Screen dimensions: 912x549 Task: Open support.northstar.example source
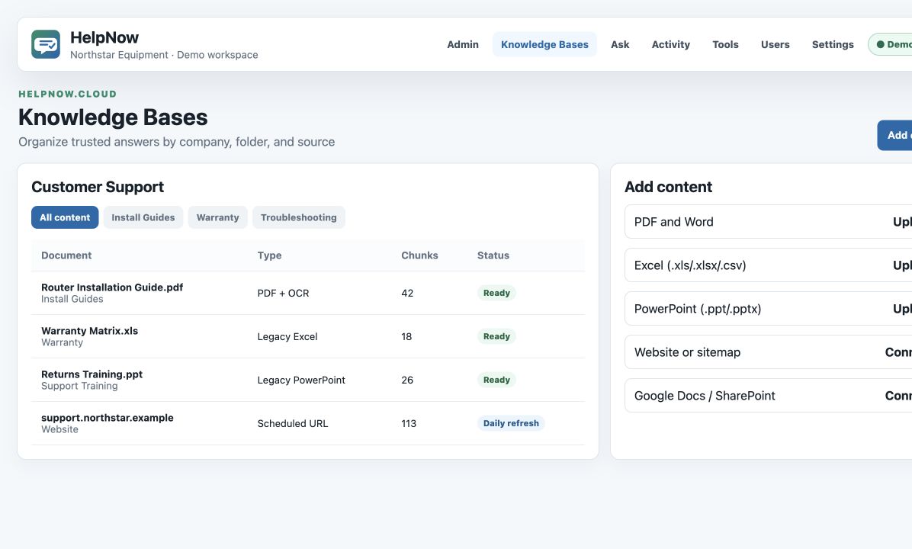pyautogui.click(x=107, y=418)
